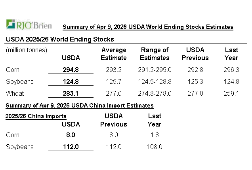Screen dimensions: 252x170
Task: Click the corn Last Year value 296.3
Action: click(x=231, y=70)
